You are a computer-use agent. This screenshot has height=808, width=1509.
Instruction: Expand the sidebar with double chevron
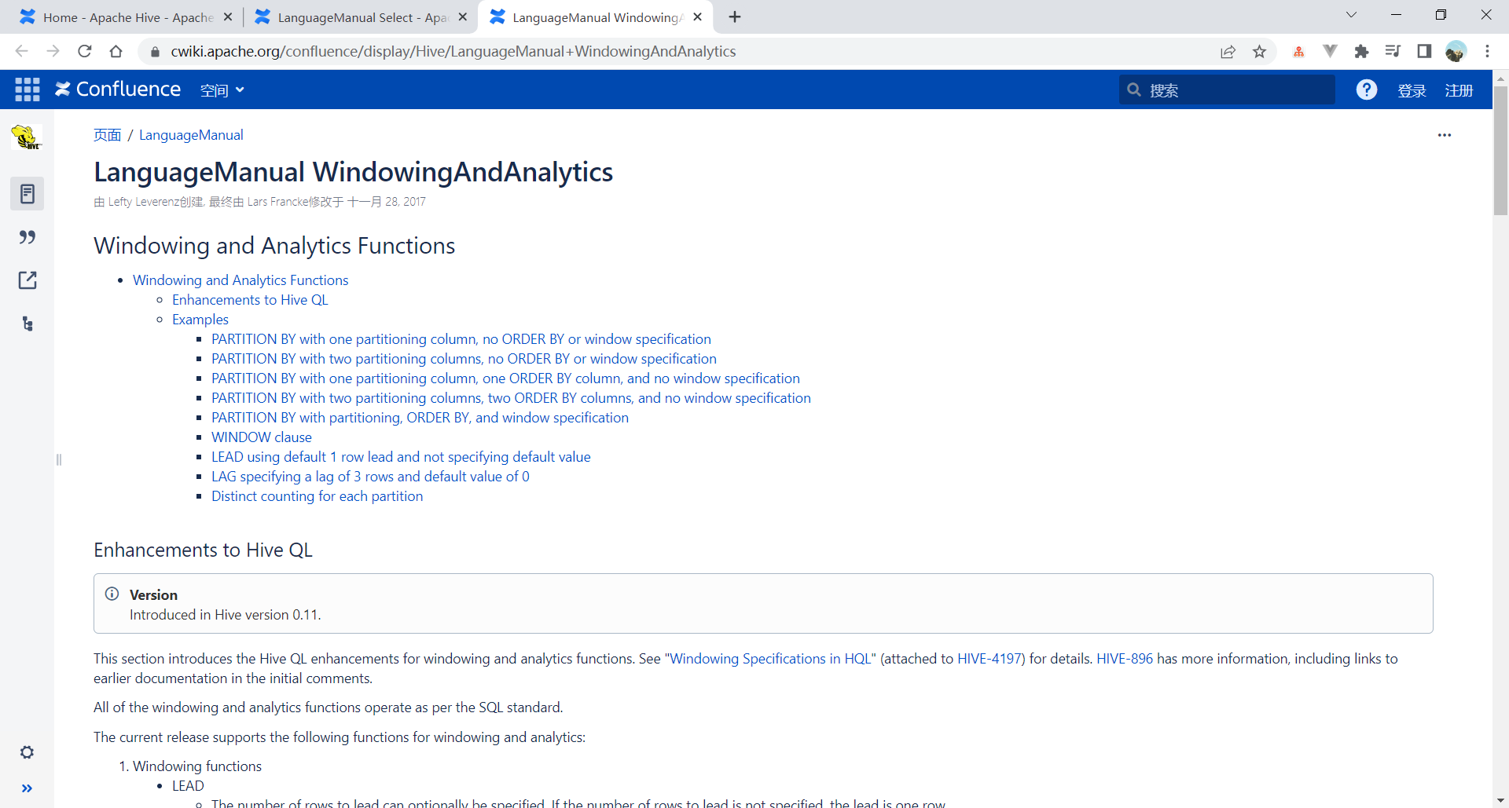27,788
